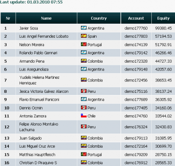Click the Peru flag in Felipe Alonso Montalvo's row
Screen dimensions: 175x166
click(x=84, y=127)
